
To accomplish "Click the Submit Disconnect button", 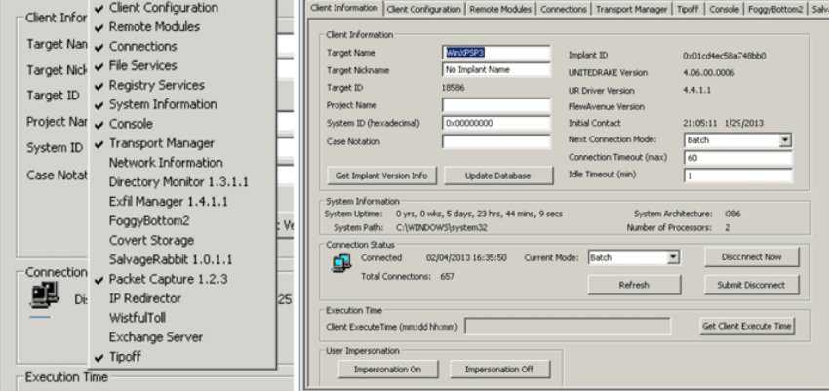I will click(751, 286).
